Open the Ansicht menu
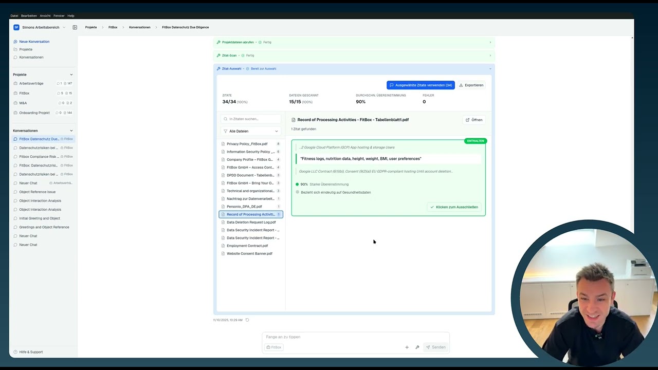The image size is (658, 370). (45, 16)
